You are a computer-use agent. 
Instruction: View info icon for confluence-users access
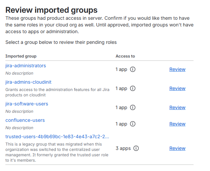[x=133, y=124]
